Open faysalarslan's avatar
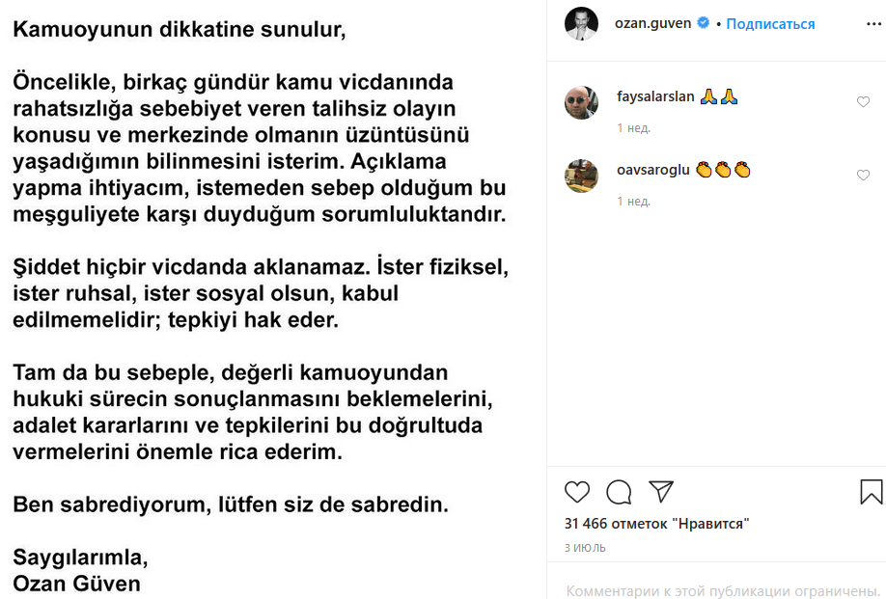The image size is (886, 599). [581, 102]
